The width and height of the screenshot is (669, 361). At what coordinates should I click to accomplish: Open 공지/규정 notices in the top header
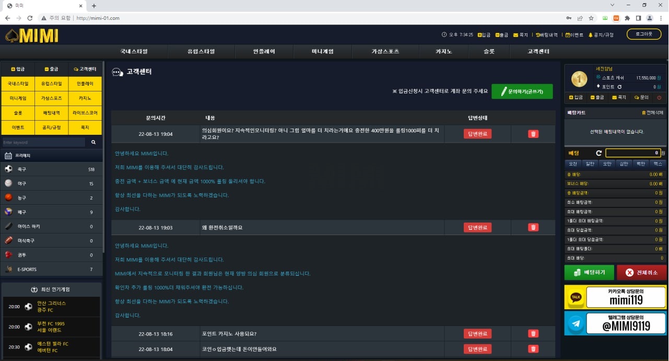coord(601,35)
